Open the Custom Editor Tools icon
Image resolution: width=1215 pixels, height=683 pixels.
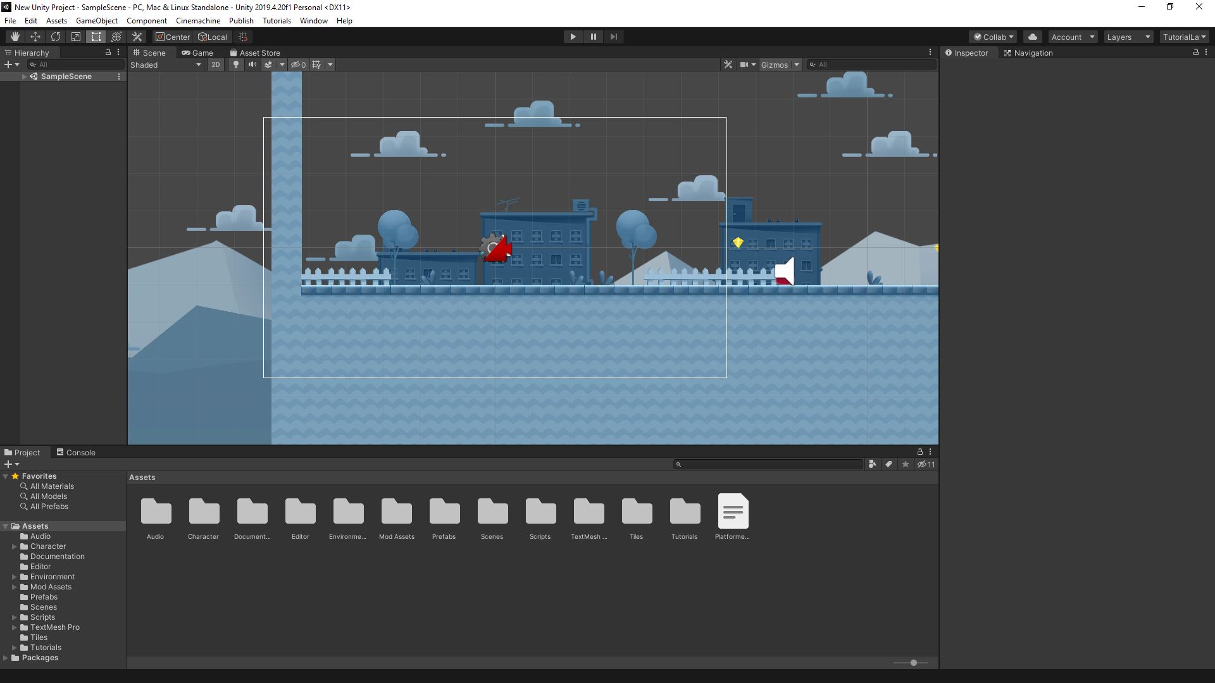[137, 36]
